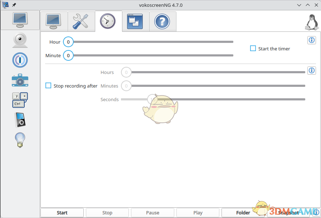Open the info icon in the bottom bar

click(x=316, y=212)
